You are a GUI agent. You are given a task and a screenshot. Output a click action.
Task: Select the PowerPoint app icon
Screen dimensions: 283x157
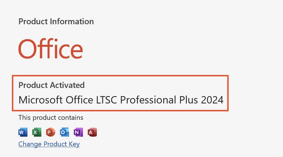(x=50, y=132)
